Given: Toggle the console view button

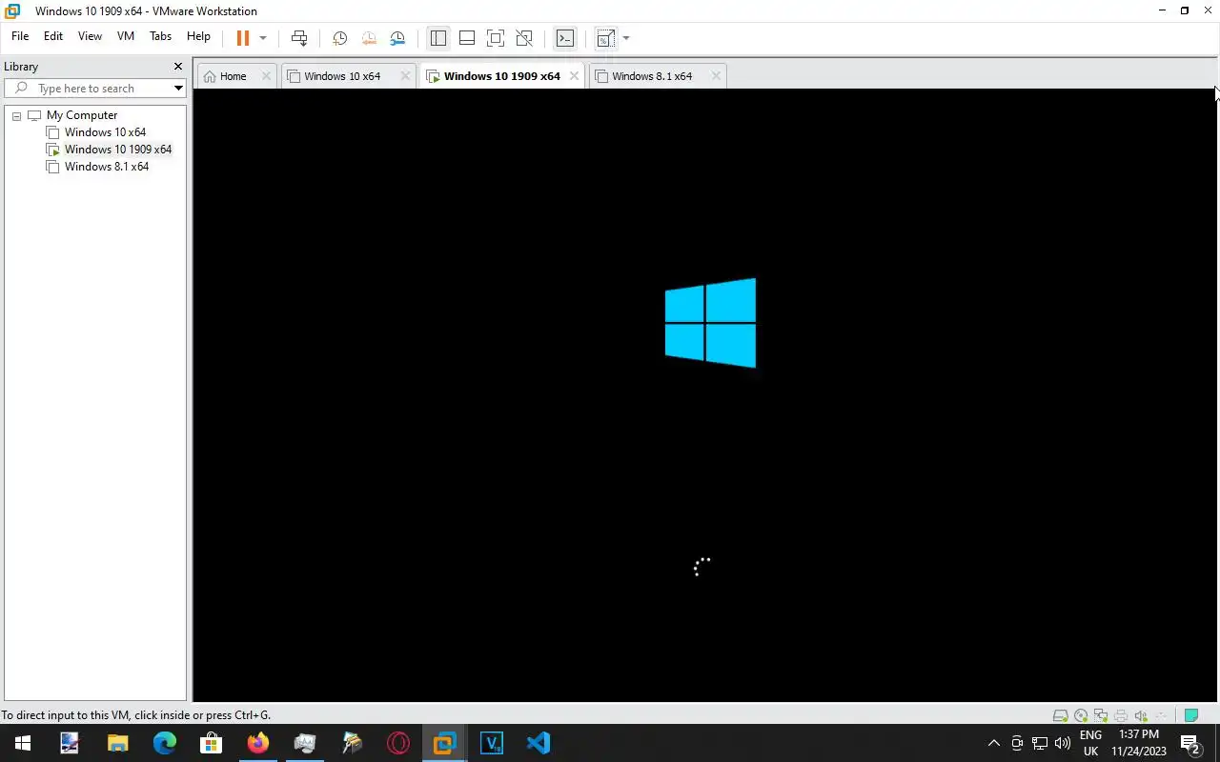Looking at the screenshot, I should pos(565,38).
